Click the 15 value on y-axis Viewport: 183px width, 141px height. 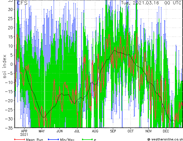10,37
